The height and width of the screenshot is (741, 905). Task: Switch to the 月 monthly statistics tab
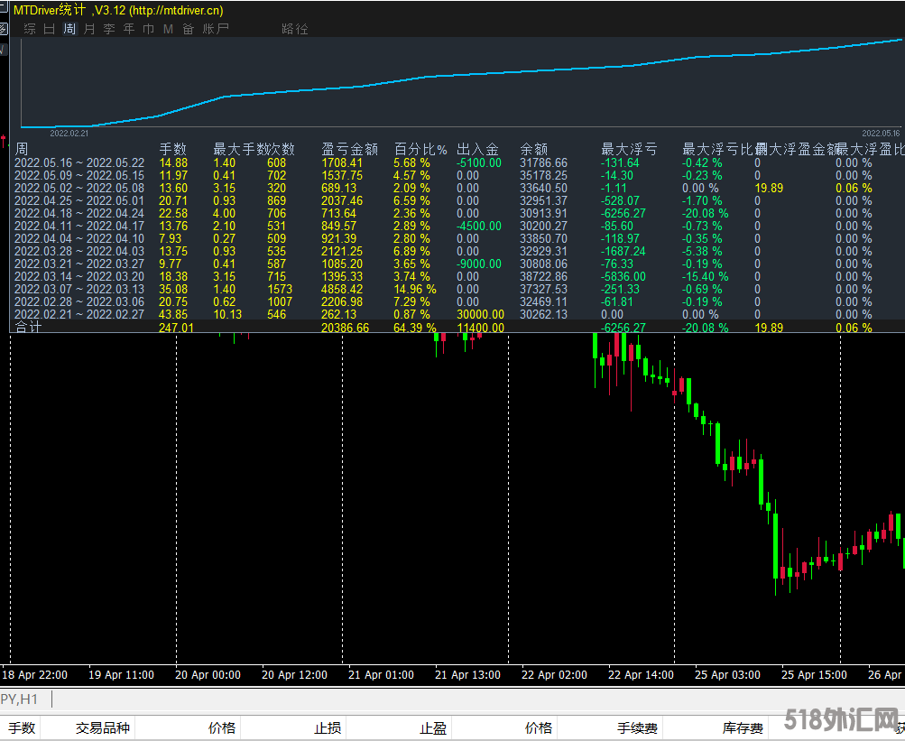coord(89,29)
